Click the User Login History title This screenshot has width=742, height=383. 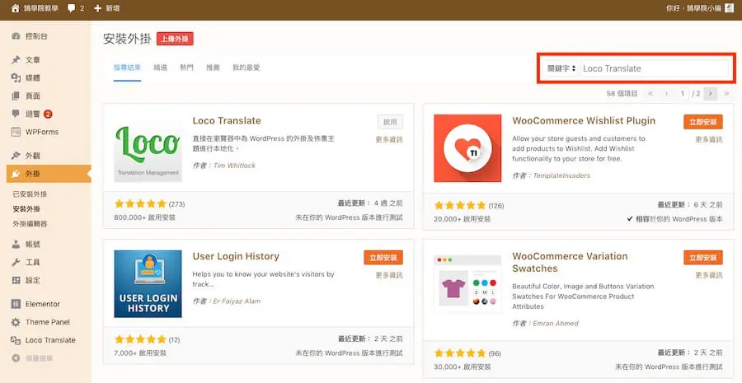(236, 256)
